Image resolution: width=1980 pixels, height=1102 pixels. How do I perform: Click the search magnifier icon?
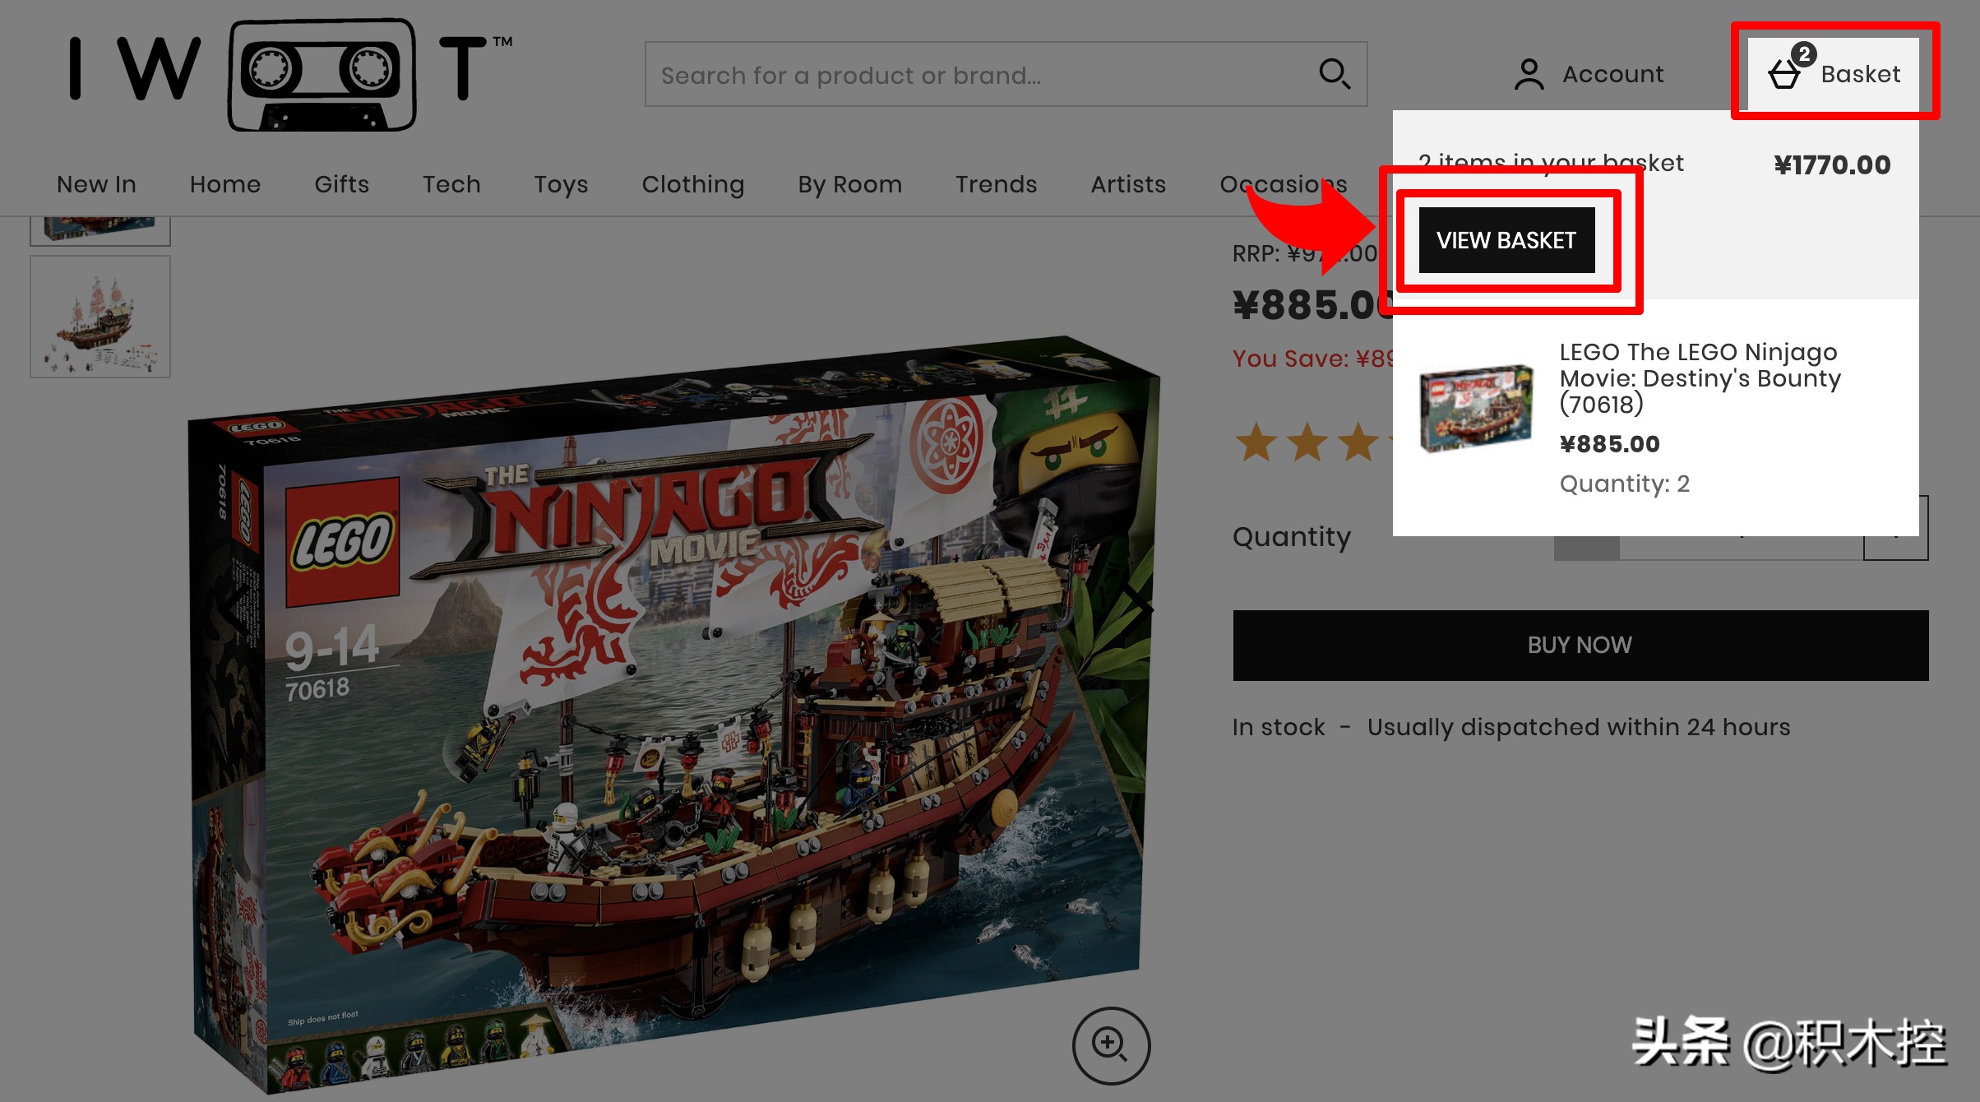tap(1334, 74)
